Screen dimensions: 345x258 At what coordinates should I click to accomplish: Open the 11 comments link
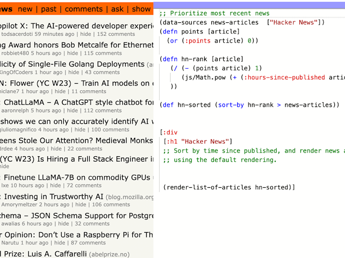pos(89,91)
